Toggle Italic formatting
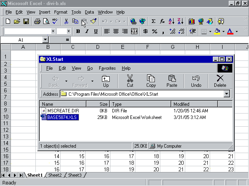The image size is (249, 186). (x=87, y=31)
